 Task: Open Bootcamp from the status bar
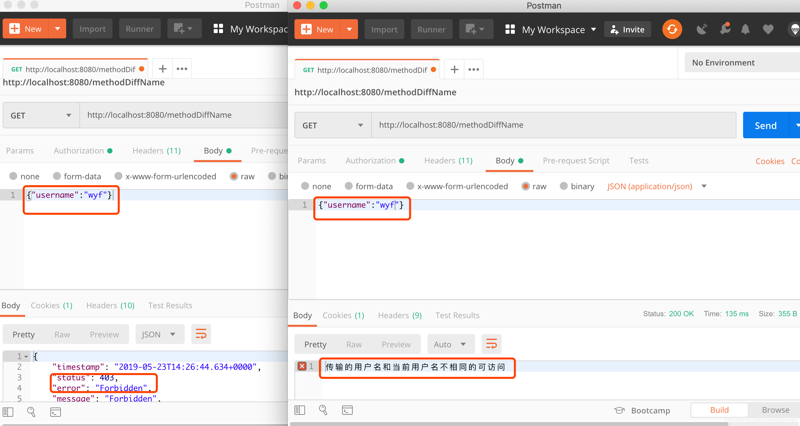(642, 410)
